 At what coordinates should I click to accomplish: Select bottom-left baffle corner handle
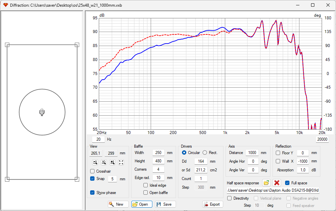[x=7, y=179]
